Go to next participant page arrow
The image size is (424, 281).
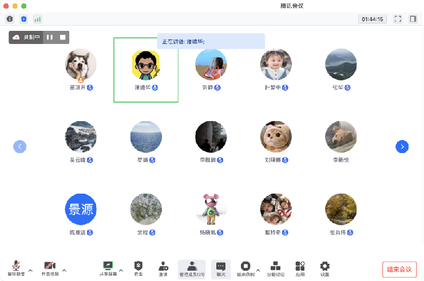click(402, 147)
